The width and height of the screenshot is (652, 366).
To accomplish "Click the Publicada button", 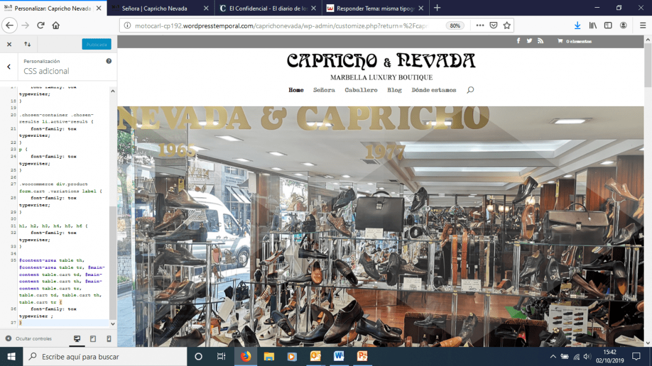I will click(x=97, y=44).
